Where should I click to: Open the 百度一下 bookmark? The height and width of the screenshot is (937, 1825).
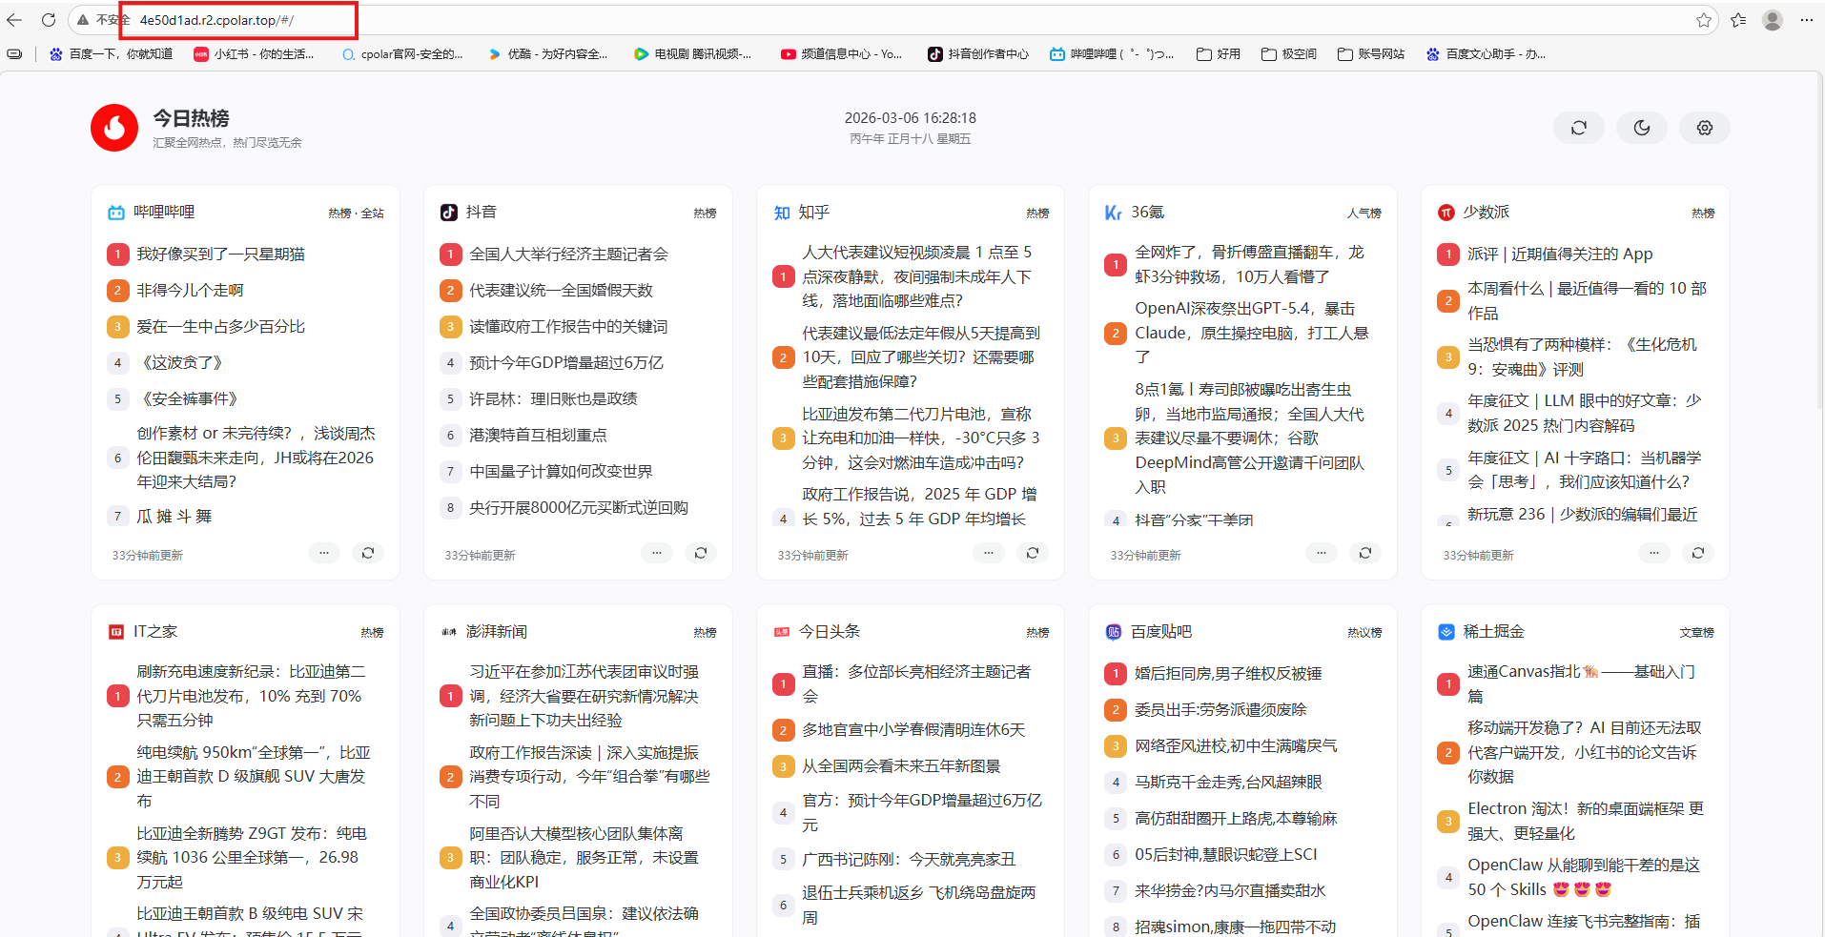112,54
